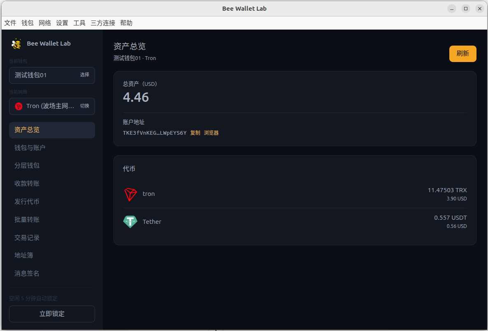Click the 复制 address link
488x331 pixels.
195,133
